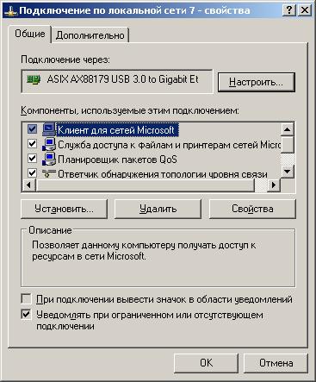Switch to the Дополнительно tab

(x=90, y=35)
